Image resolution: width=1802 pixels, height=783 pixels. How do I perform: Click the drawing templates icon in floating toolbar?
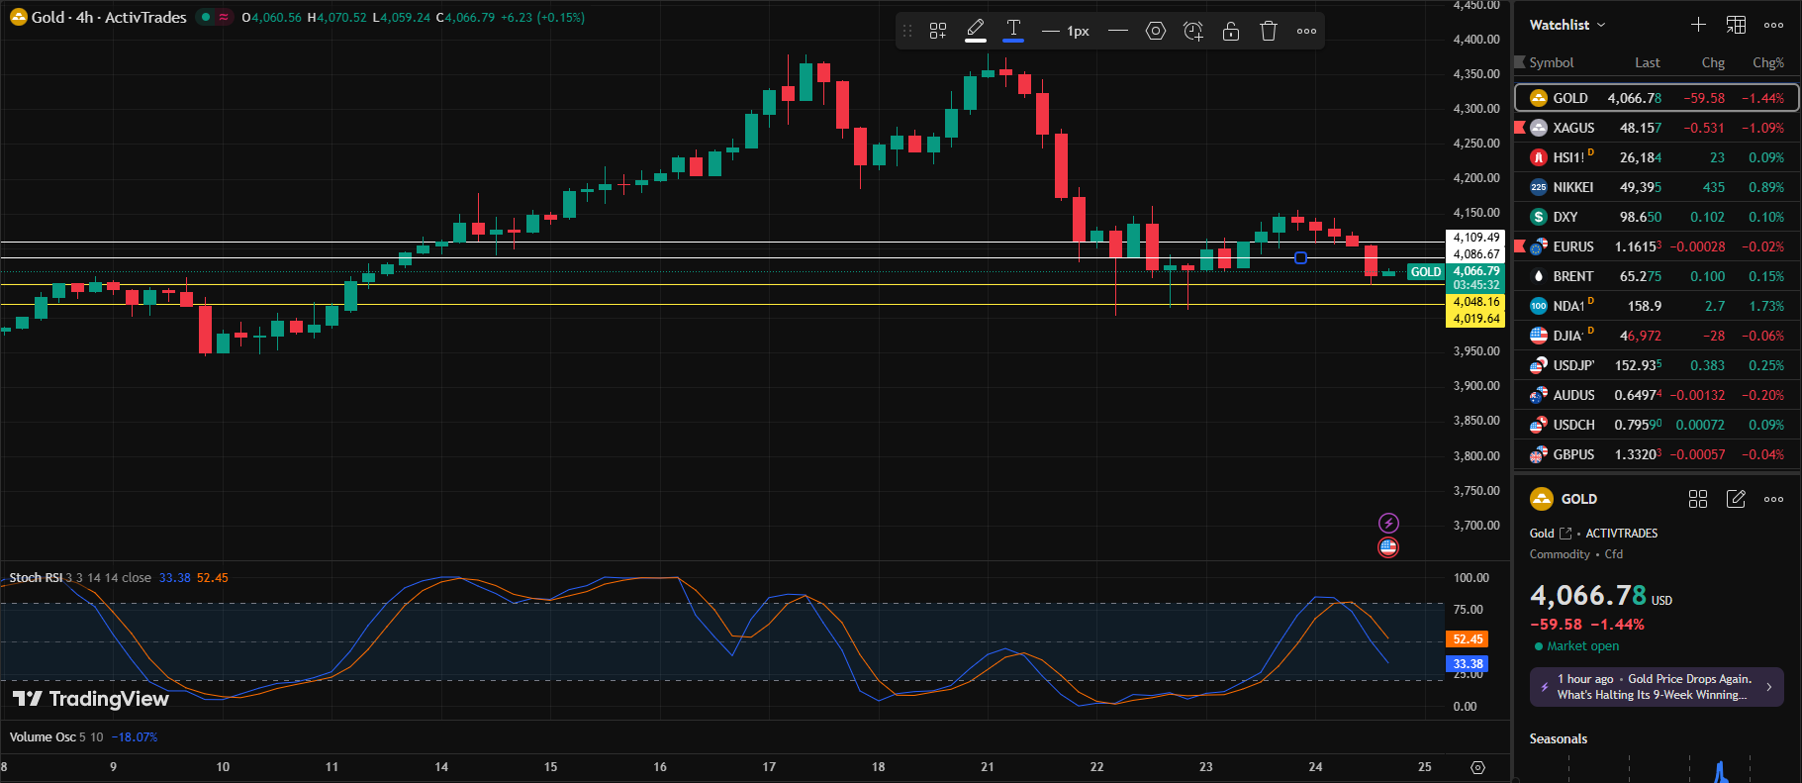pos(938,31)
